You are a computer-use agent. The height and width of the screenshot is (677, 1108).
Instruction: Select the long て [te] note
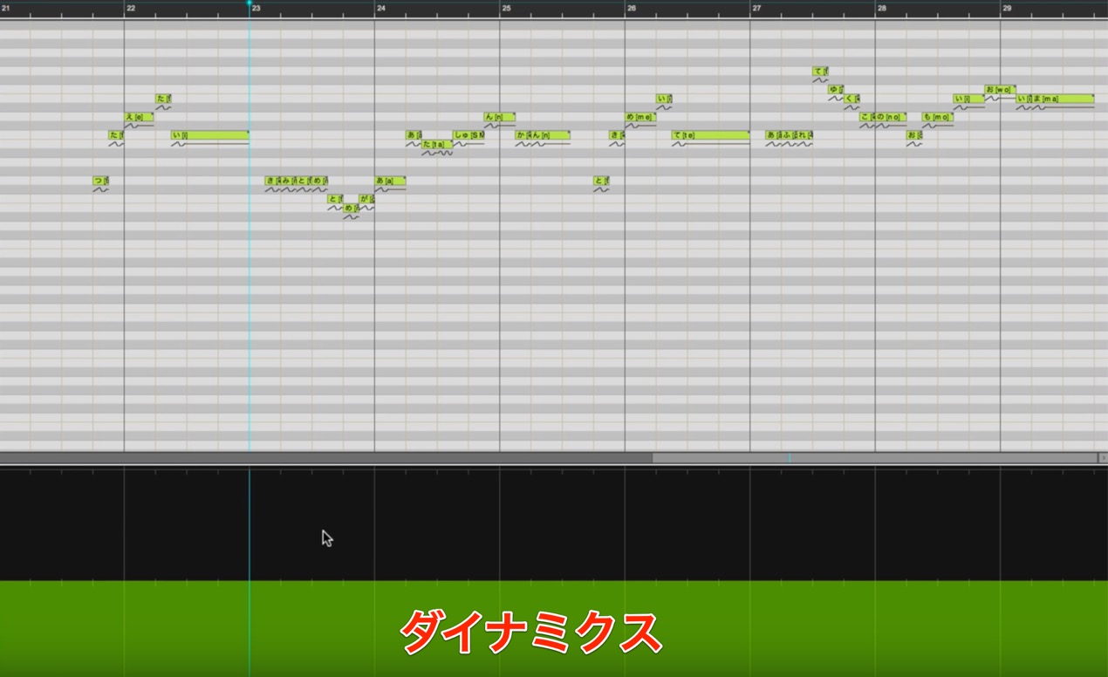[x=711, y=135]
